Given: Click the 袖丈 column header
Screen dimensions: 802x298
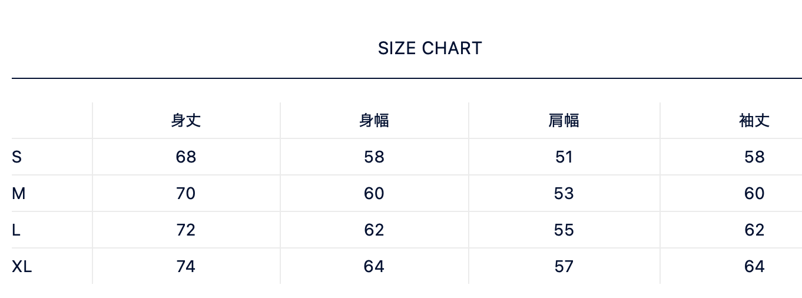Looking at the screenshot, I should coord(754,121).
